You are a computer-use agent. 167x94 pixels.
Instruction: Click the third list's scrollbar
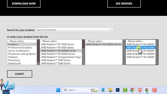pos(124,52)
